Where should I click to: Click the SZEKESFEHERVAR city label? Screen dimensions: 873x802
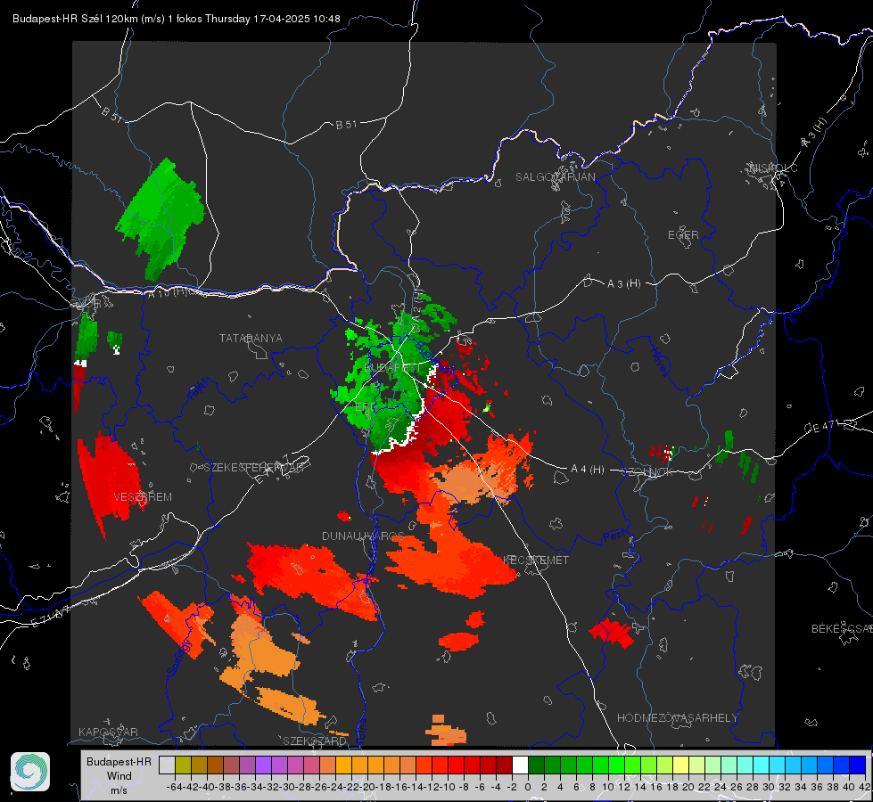[254, 468]
